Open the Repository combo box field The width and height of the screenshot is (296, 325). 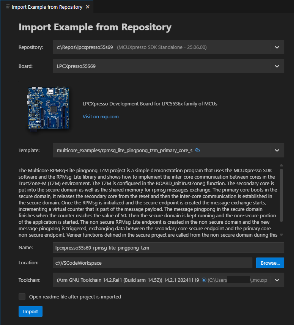click(x=168, y=47)
